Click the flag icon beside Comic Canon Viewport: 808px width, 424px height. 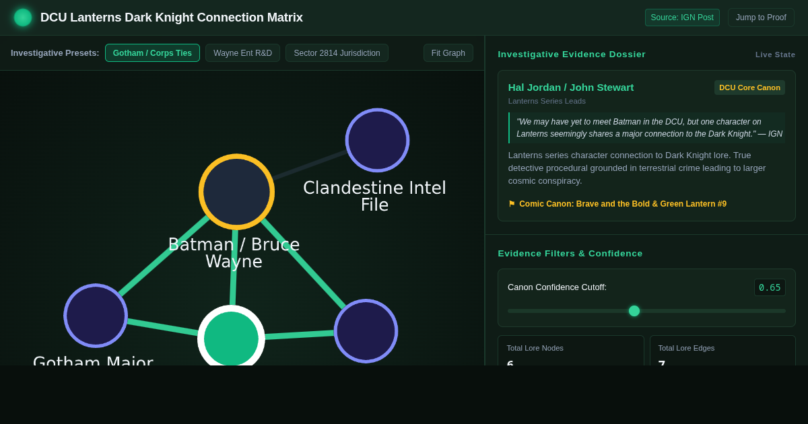(x=512, y=204)
